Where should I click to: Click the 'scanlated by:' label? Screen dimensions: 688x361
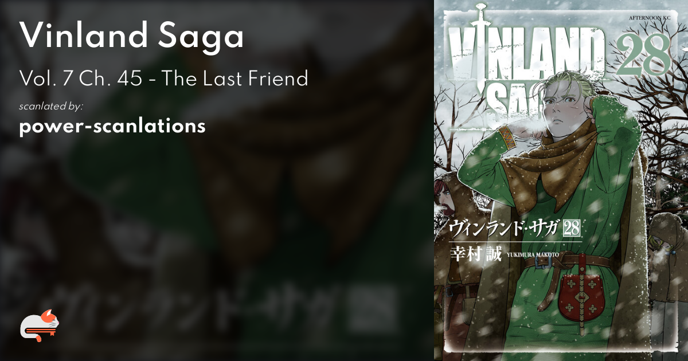coord(51,106)
